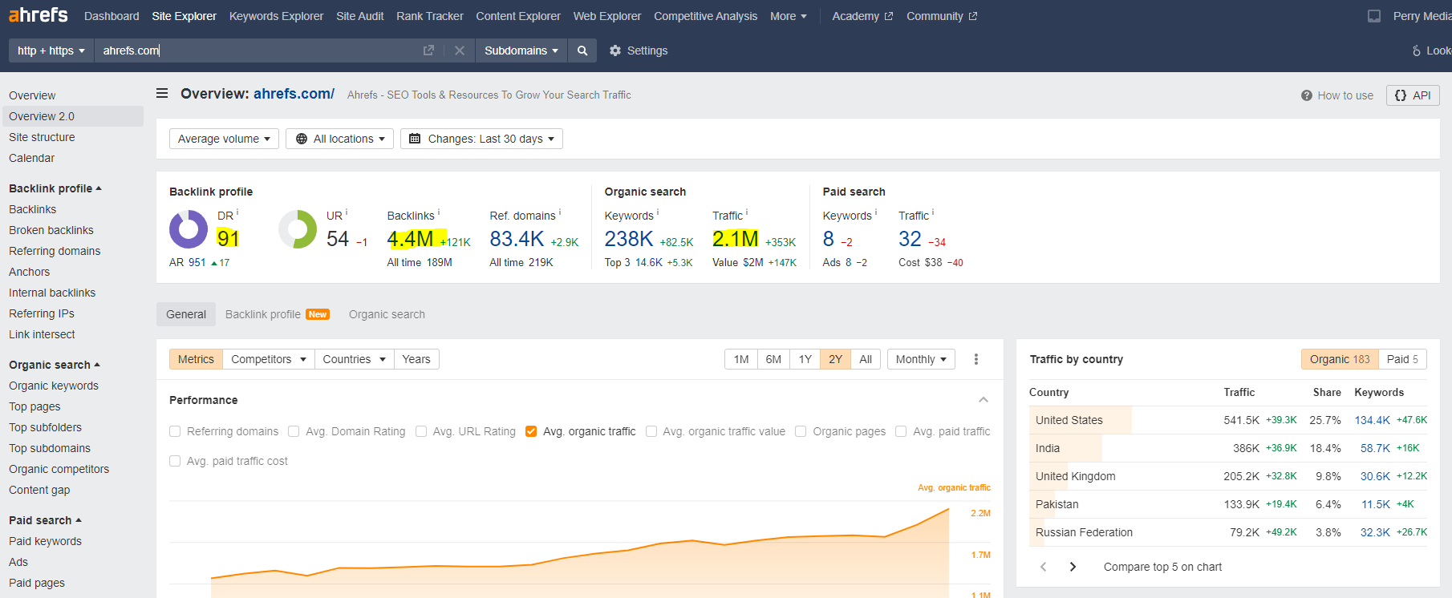1452x598 pixels.
Task: Toggle the hamburger sidebar menu icon
Action: pyautogui.click(x=162, y=94)
